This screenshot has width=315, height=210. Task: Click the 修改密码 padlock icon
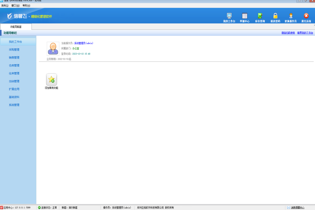(x=275, y=16)
